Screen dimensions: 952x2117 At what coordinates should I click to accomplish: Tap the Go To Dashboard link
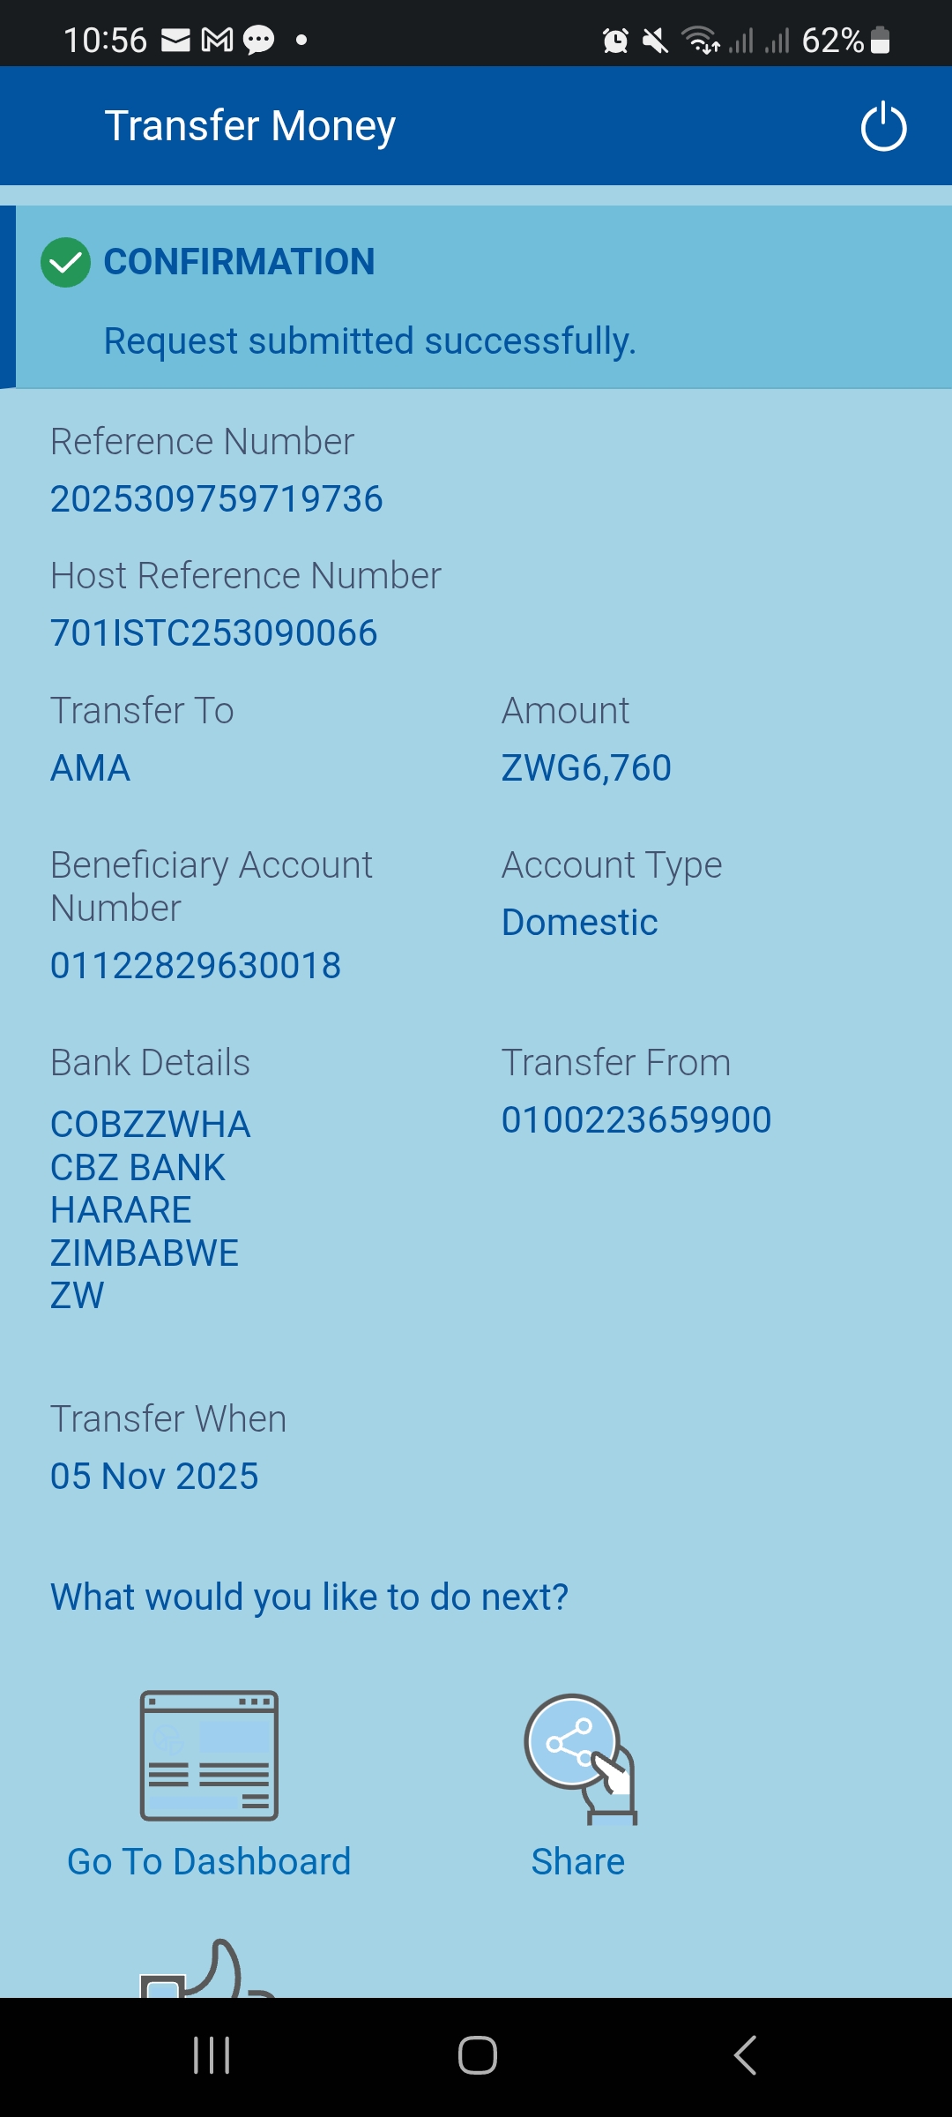tap(210, 1861)
